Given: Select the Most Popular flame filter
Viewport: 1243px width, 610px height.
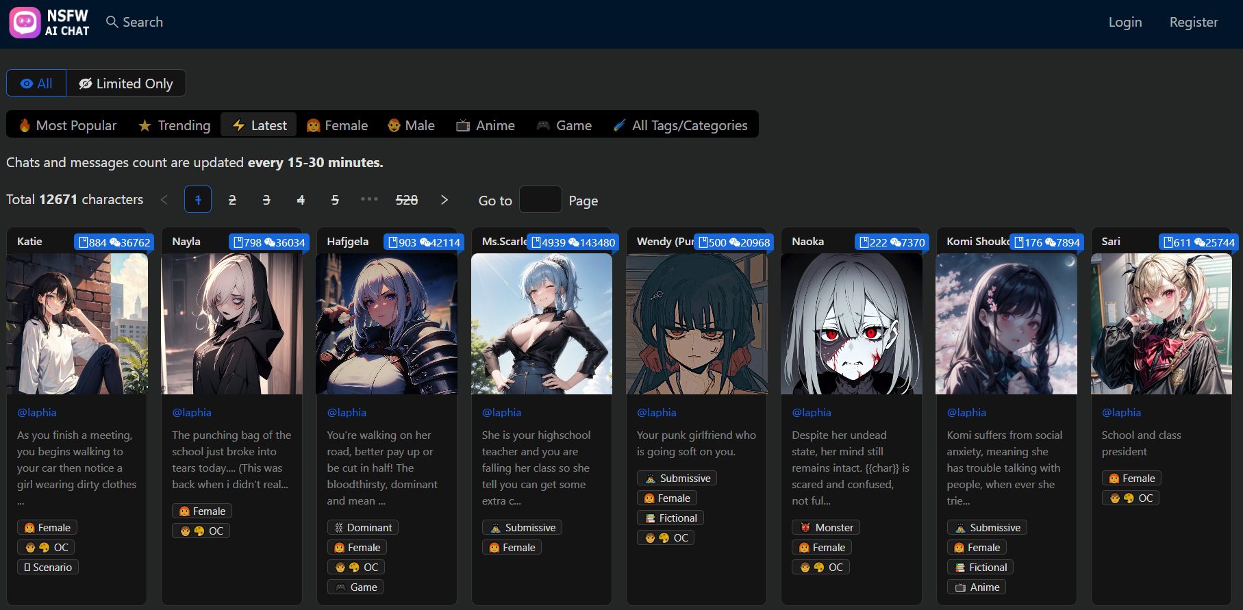Looking at the screenshot, I should [x=67, y=125].
